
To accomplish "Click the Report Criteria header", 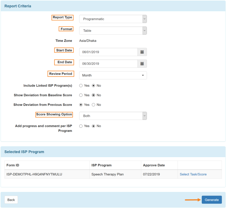I will pos(19,6).
